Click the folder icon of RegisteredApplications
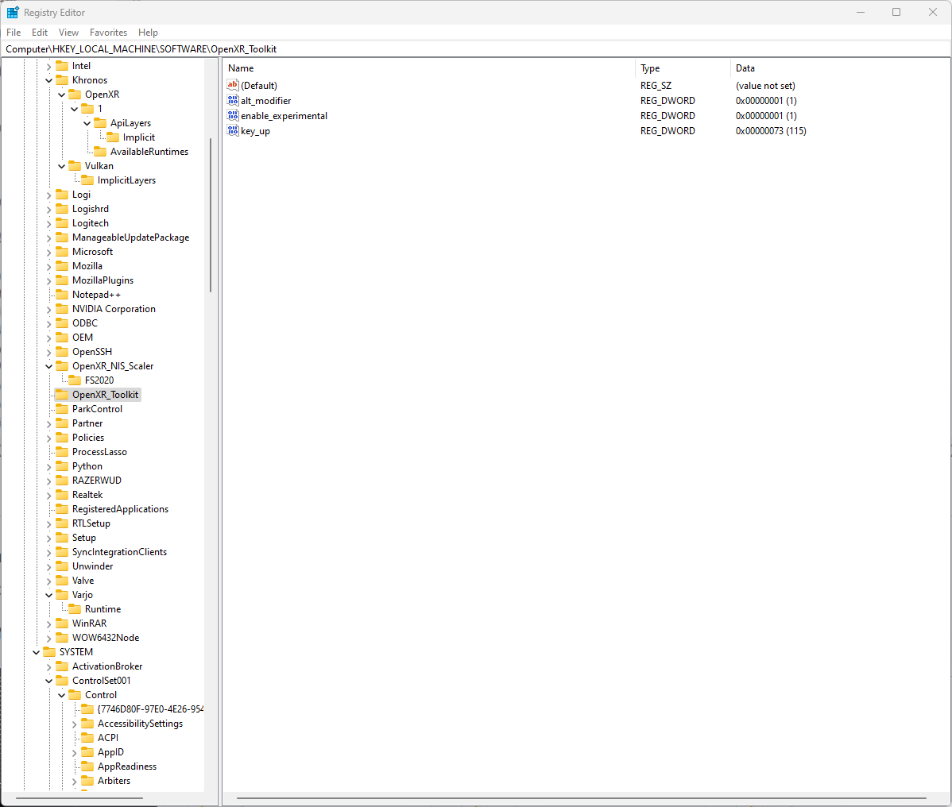Screen dimensions: 952x807 62,509
